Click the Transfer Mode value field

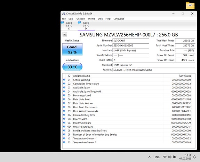tap(131, 55)
